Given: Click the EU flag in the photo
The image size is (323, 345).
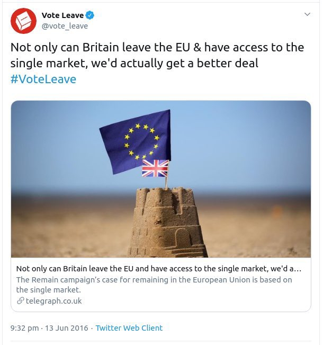Looking at the screenshot, I should [x=137, y=140].
